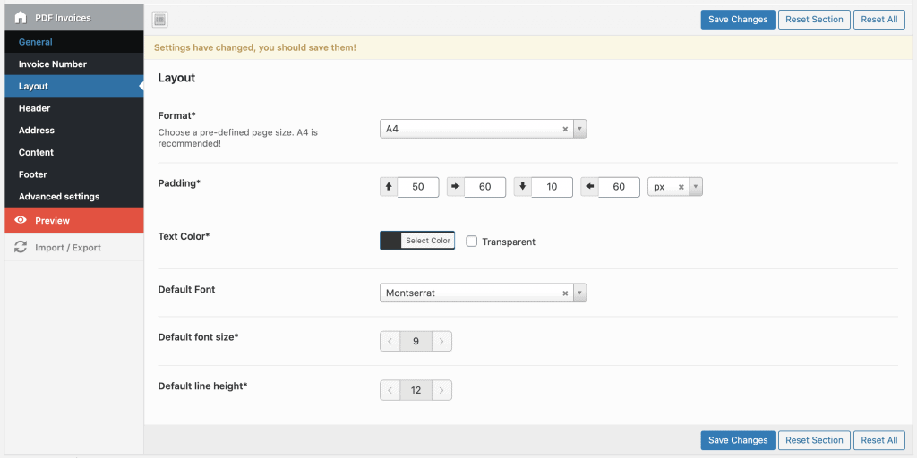Clear the A4 format selection with x
This screenshot has width=917, height=458.
565,129
